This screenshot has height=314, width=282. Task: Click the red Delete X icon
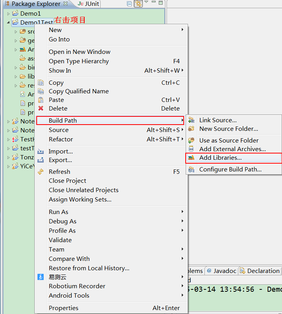pyautogui.click(x=41, y=109)
